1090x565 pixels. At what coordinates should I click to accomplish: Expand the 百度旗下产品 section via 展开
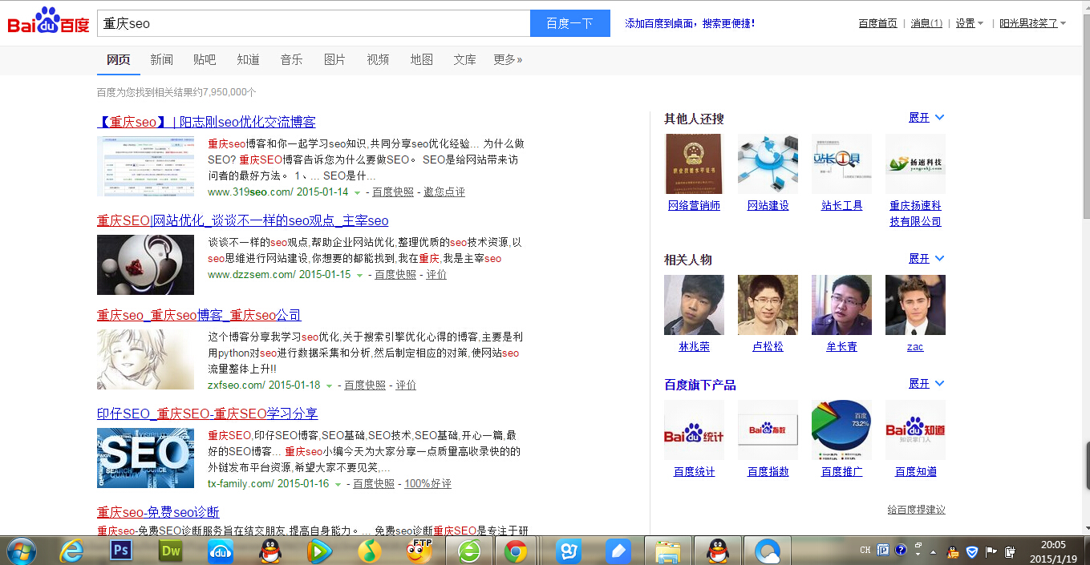tap(926, 384)
